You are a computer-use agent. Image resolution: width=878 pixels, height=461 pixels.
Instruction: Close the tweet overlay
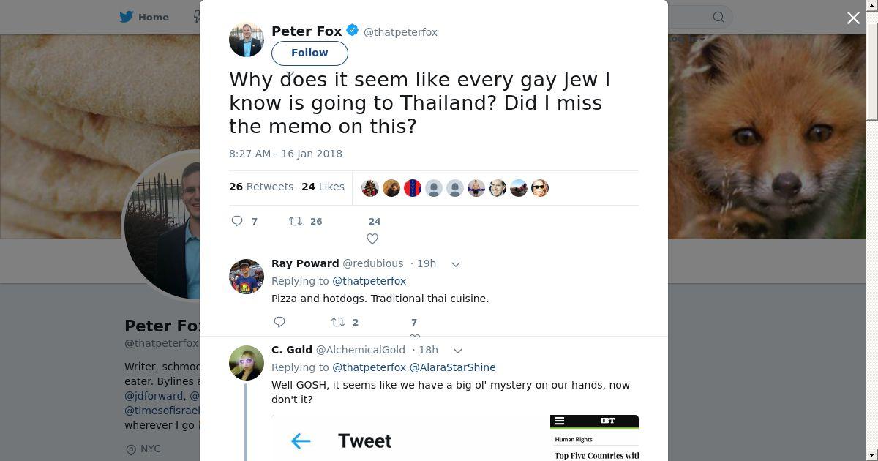tap(853, 18)
